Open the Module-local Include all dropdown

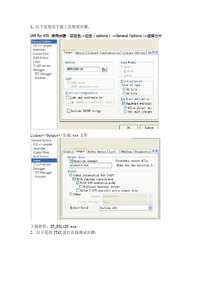tap(150, 208)
